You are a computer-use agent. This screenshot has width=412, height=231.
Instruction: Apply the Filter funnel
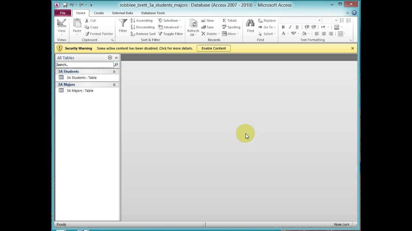pos(123,26)
